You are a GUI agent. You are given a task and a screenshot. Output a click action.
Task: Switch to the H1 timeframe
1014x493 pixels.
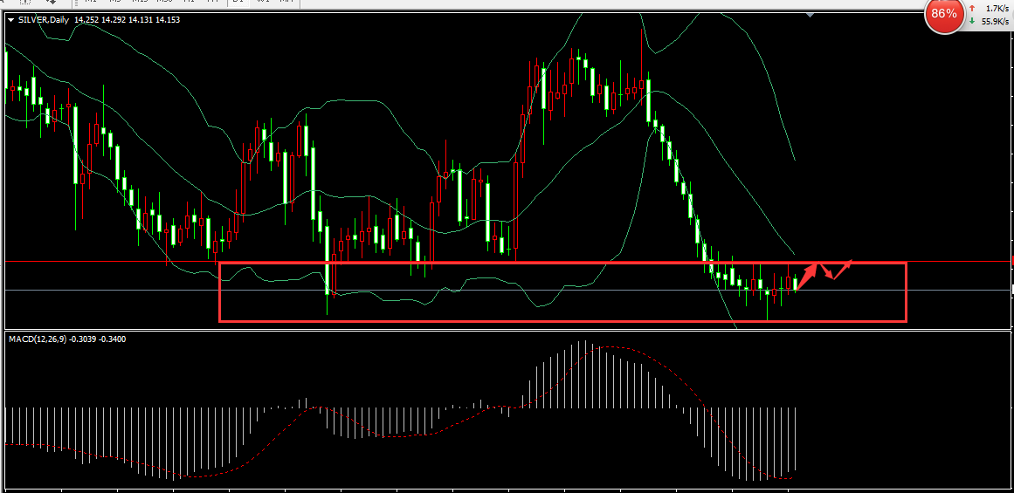pyautogui.click(x=189, y=2)
